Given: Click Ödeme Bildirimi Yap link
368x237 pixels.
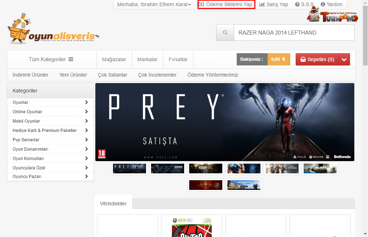Looking at the screenshot, I should (x=227, y=4).
